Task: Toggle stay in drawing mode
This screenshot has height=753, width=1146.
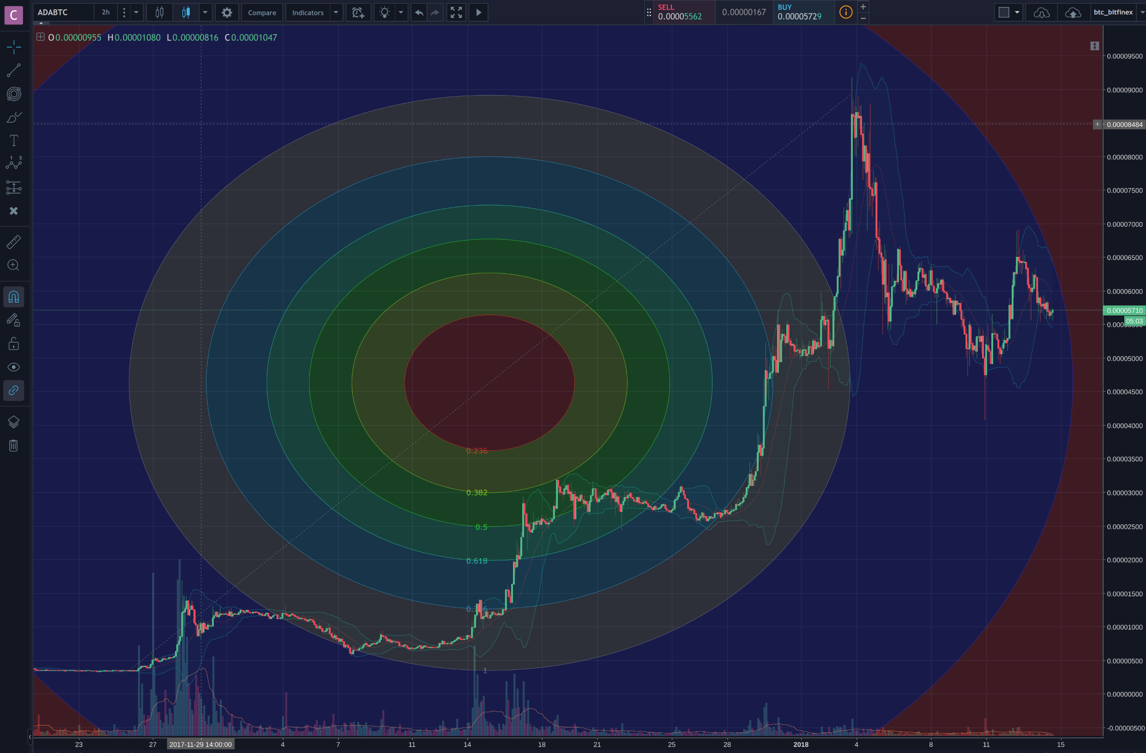Action: click(13, 320)
